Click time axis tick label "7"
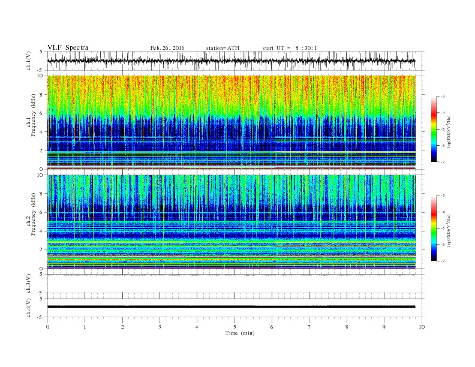 309,327
